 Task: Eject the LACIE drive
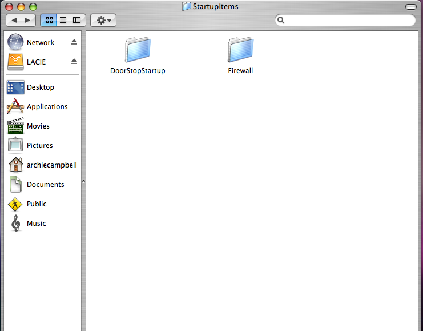coord(74,62)
